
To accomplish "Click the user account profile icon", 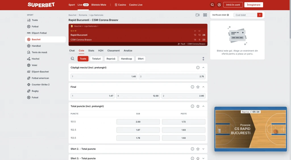I will pos(219,5).
